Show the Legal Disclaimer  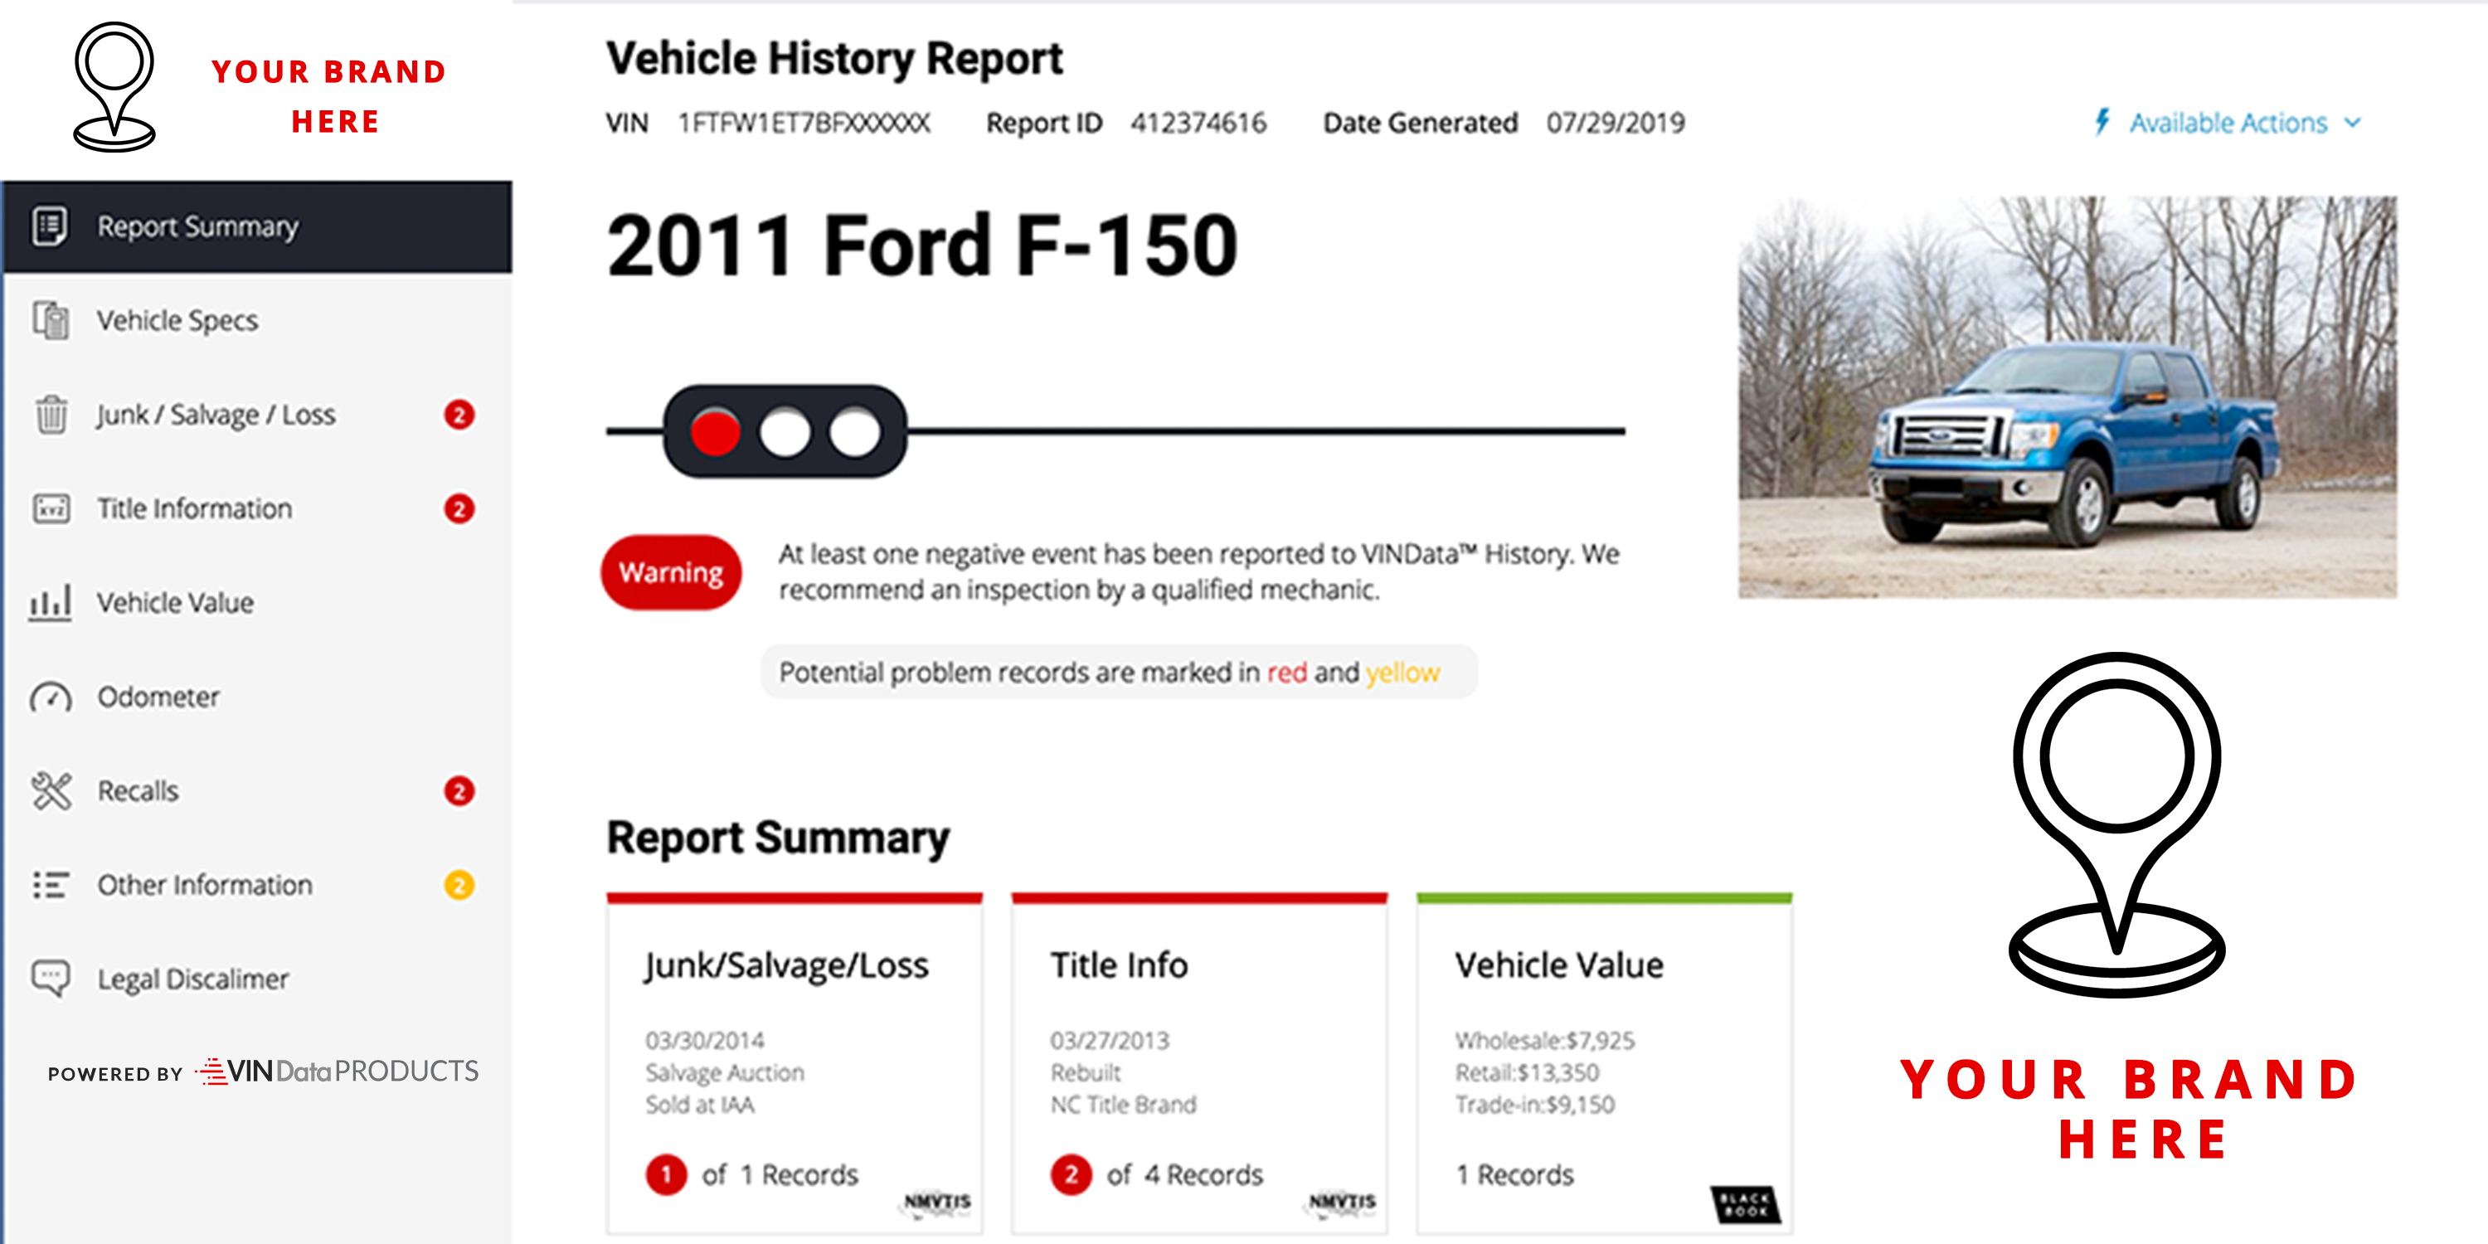(257, 979)
